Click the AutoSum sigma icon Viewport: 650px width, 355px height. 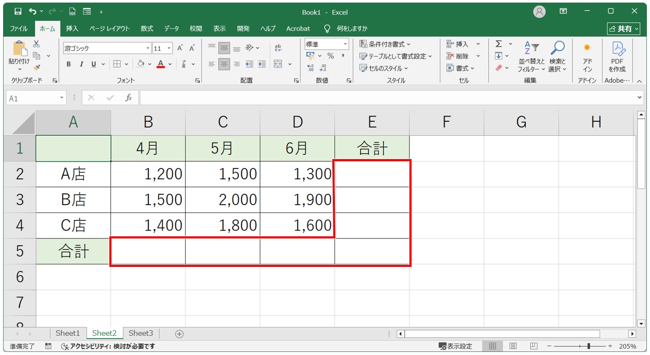coord(499,44)
